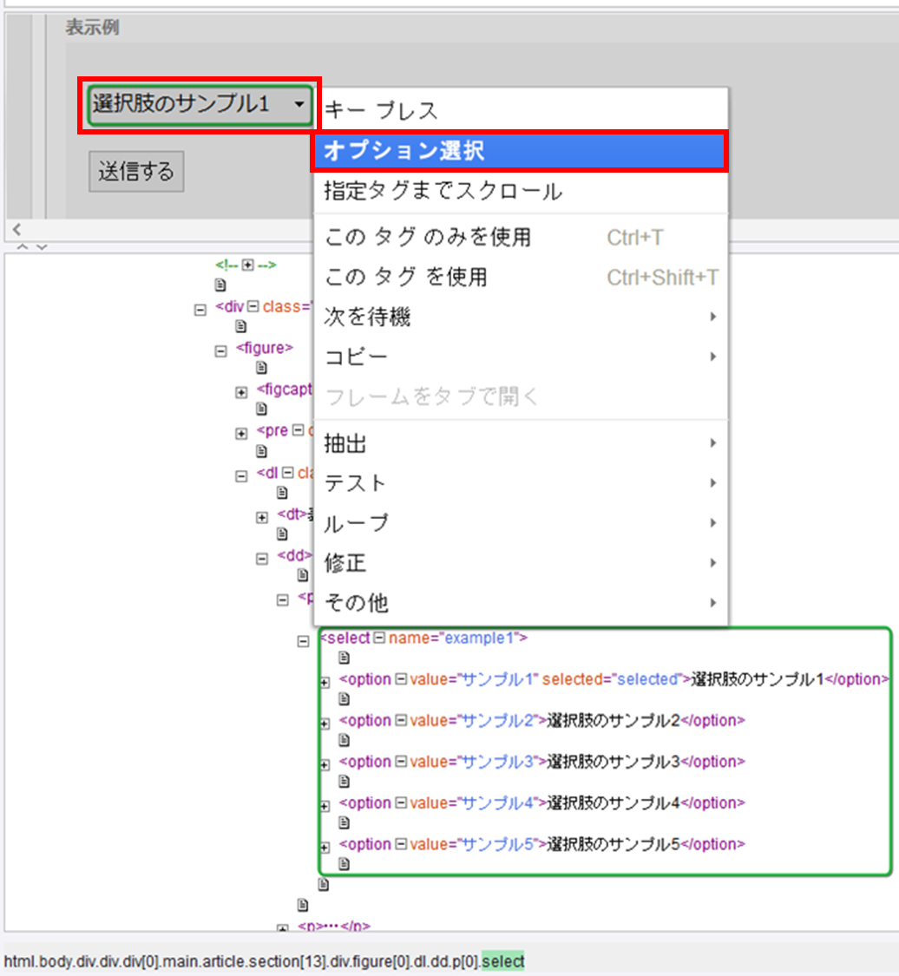Toggle attributes box on select tag
Viewport: 899px width, 976px height.
379,638
